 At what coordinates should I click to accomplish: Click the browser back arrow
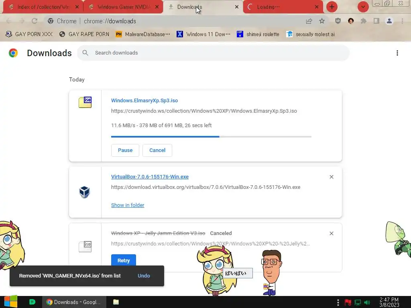pos(9,21)
